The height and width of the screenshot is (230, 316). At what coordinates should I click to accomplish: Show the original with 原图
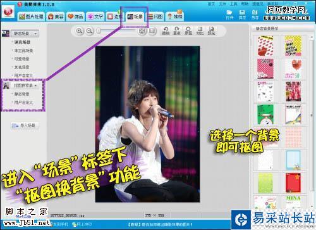point(188,31)
